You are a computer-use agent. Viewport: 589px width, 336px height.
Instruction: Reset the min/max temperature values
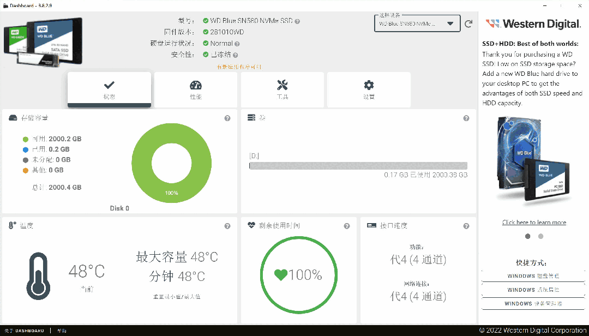177,297
